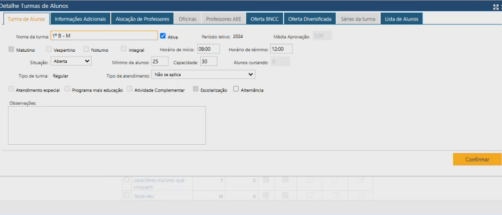Switch to Informações Adicionais tab
This screenshot has width=502, height=215.
pos(81,19)
